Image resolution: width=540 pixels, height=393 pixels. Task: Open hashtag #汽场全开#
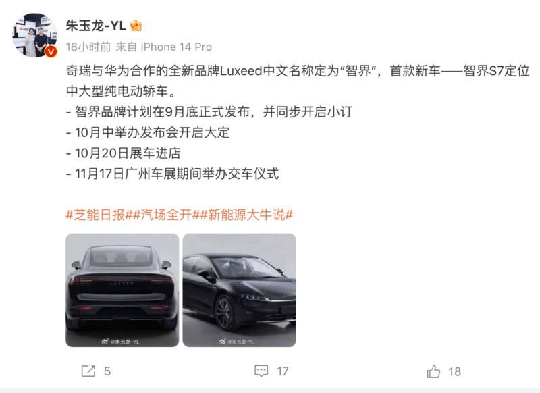pos(166,215)
